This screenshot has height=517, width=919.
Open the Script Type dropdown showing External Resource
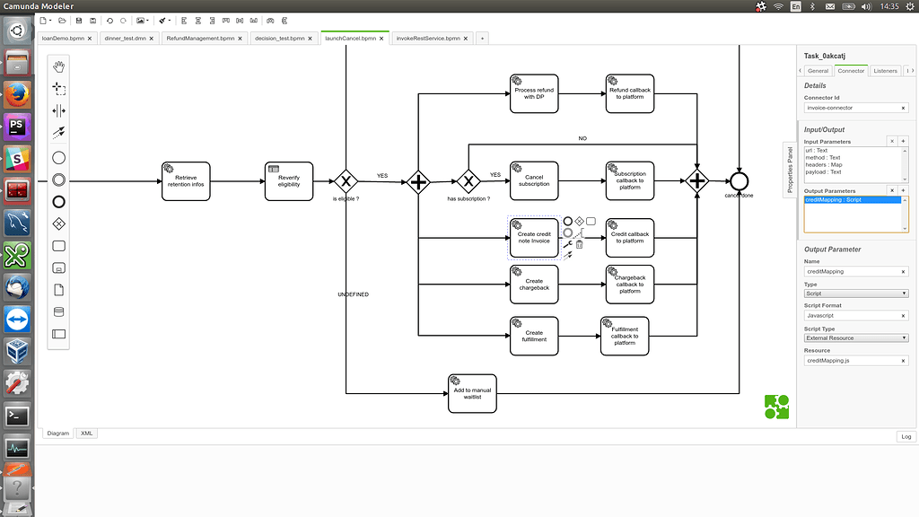[854, 337]
